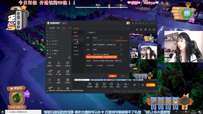The height and width of the screenshot is (114, 203).
Task: Launch the 多人连麦 tool
Action: pyautogui.click(x=59, y=72)
